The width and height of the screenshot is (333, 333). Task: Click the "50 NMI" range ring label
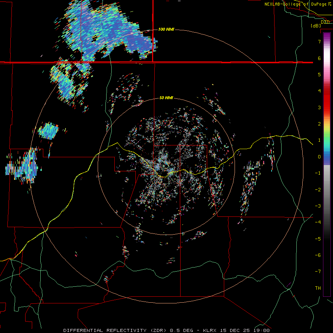point(166,98)
